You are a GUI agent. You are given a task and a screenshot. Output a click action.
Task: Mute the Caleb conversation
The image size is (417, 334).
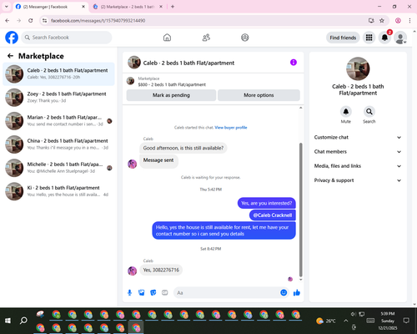(346, 112)
